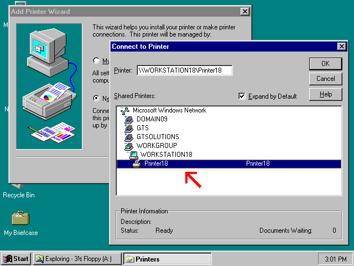This screenshot has height=266, width=354.
Task: Uncheck the Expand by Default checkbox
Action: pos(242,96)
